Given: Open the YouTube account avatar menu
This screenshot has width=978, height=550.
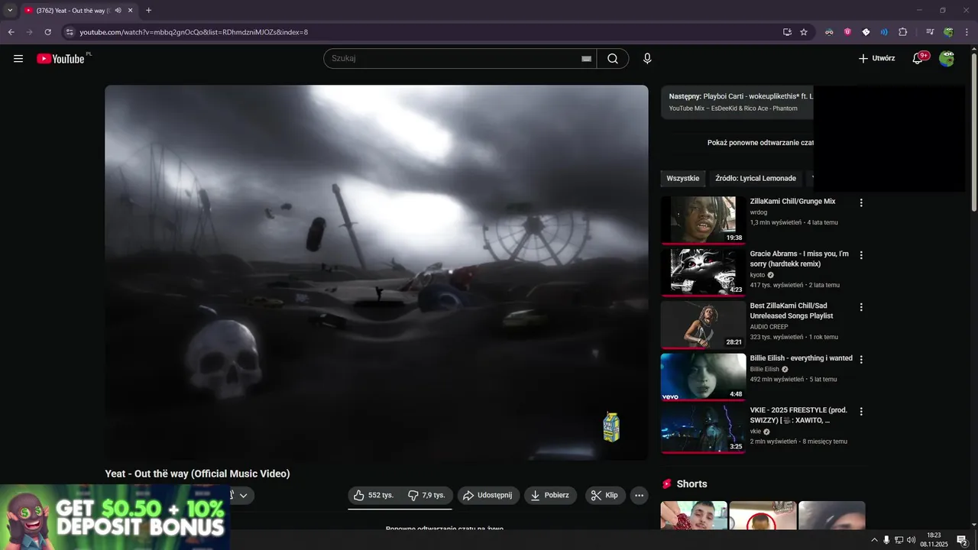Looking at the screenshot, I should point(947,59).
